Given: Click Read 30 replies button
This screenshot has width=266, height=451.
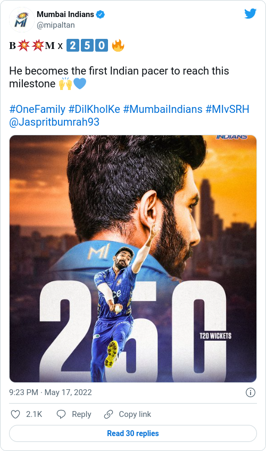Looking at the screenshot, I should click(133, 433).
